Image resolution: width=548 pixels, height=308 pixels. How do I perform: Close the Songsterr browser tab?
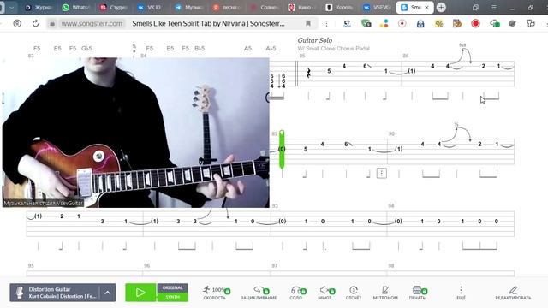(426, 8)
